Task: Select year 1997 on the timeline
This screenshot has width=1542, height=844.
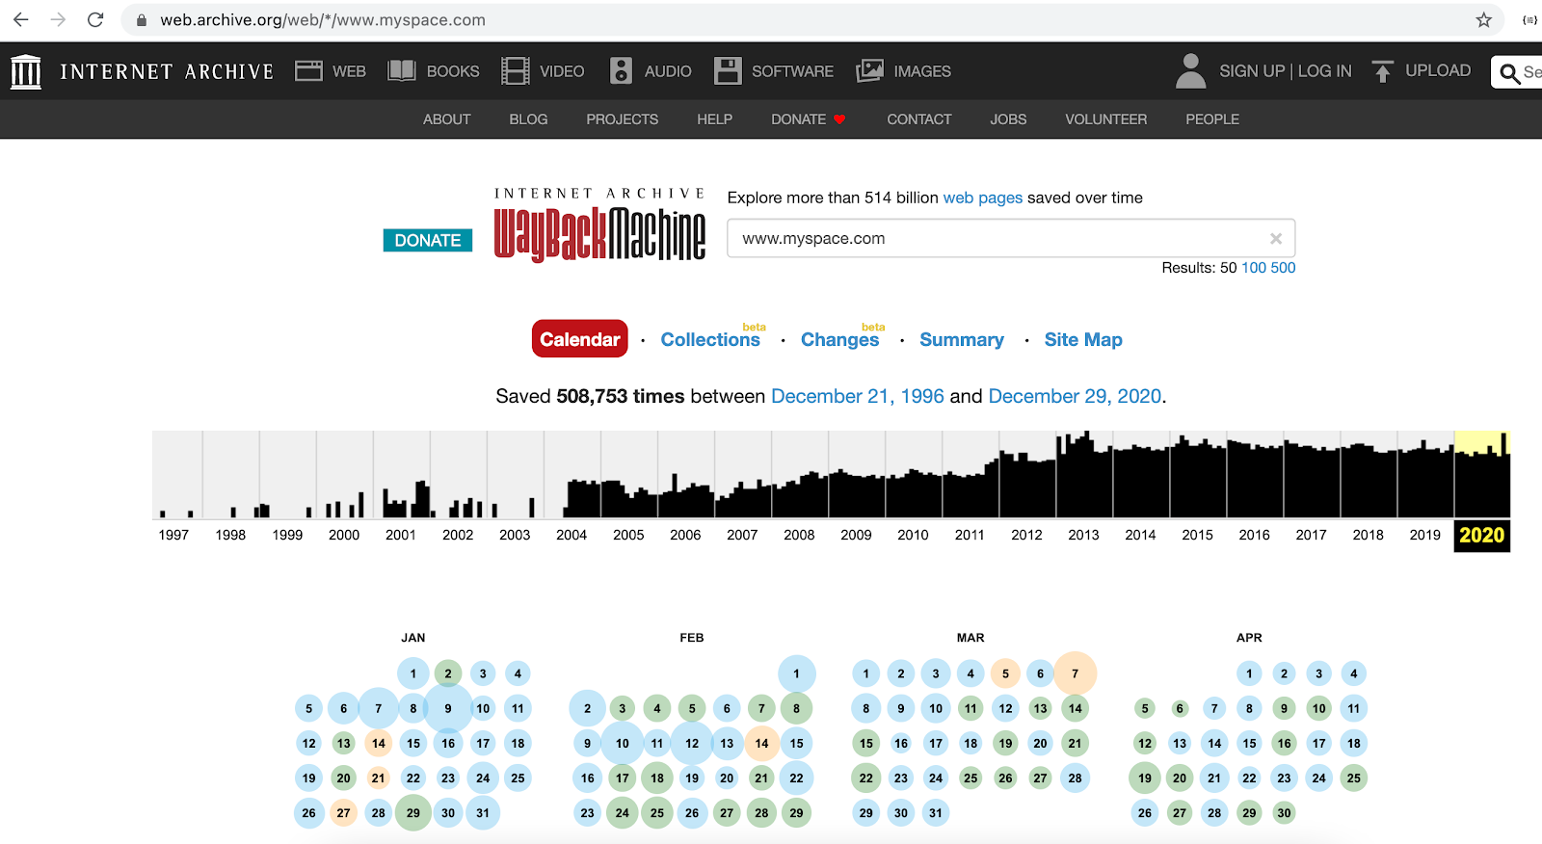Action: tap(173, 535)
